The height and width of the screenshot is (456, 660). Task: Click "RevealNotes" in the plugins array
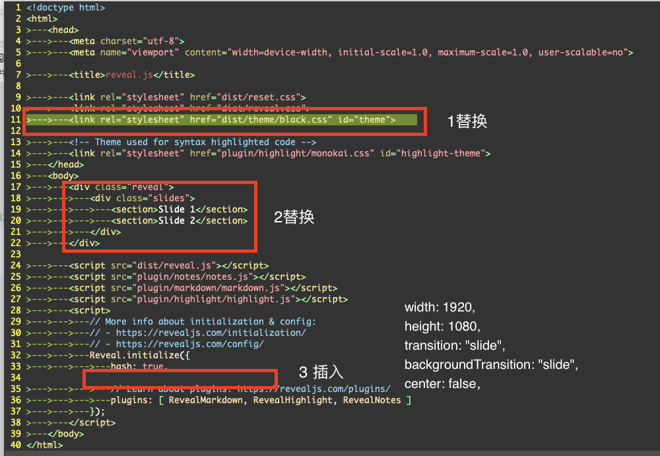tap(372, 401)
